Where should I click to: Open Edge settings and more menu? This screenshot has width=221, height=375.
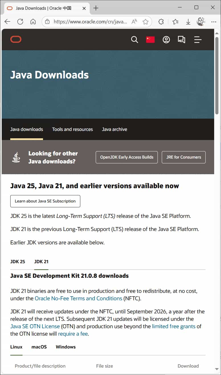point(214,22)
